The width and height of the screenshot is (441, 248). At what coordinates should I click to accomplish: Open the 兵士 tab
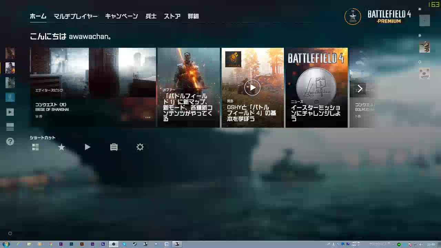[151, 16]
